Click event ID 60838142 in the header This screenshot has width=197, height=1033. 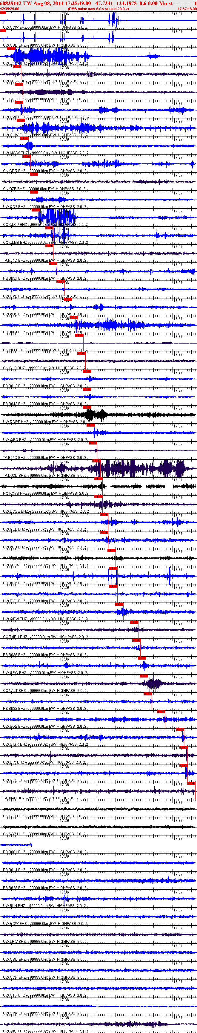(x=11, y=3)
